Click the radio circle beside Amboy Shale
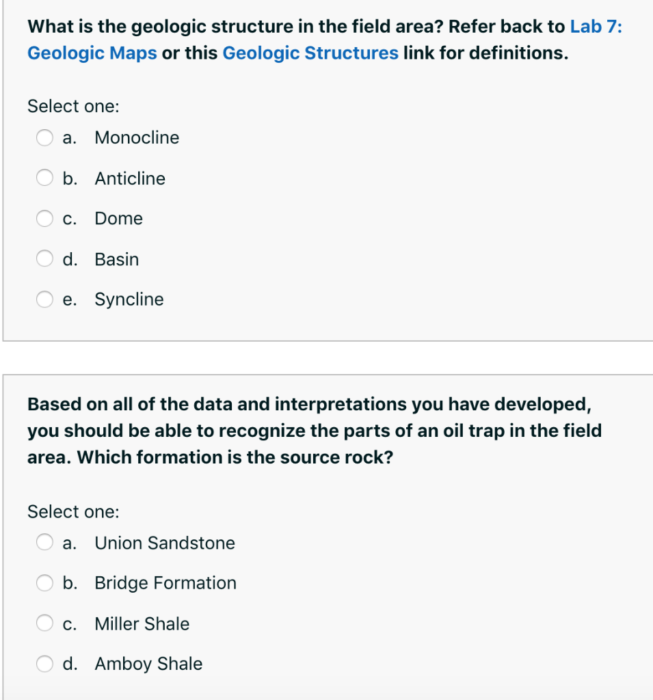 (44, 664)
